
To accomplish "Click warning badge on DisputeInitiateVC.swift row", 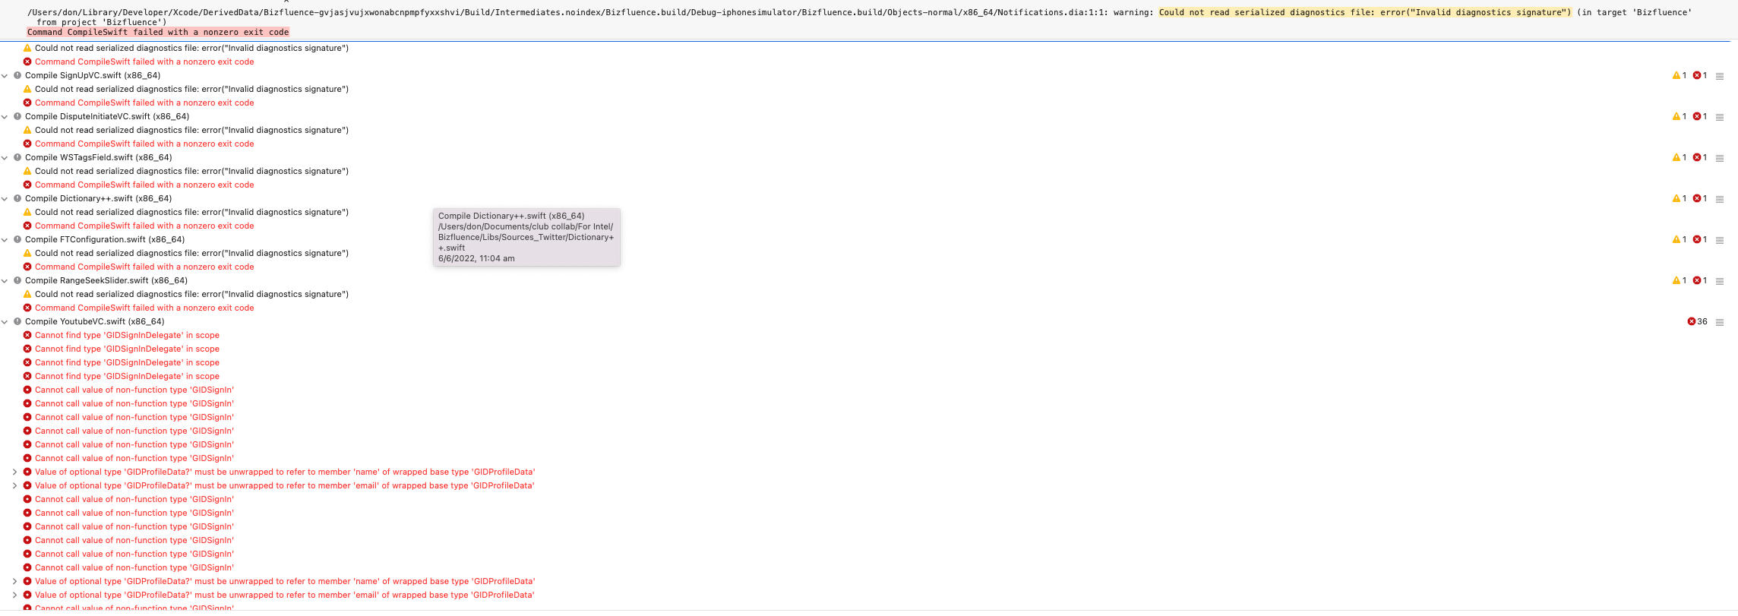I will coord(1679,117).
